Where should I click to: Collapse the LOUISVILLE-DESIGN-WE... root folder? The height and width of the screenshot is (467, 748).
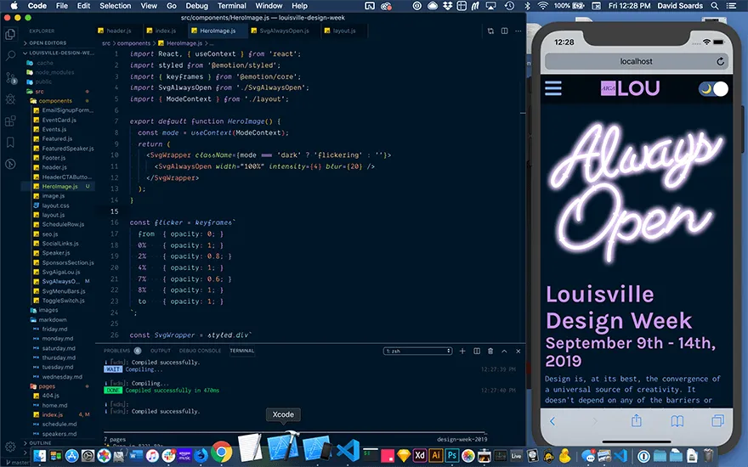(x=58, y=53)
